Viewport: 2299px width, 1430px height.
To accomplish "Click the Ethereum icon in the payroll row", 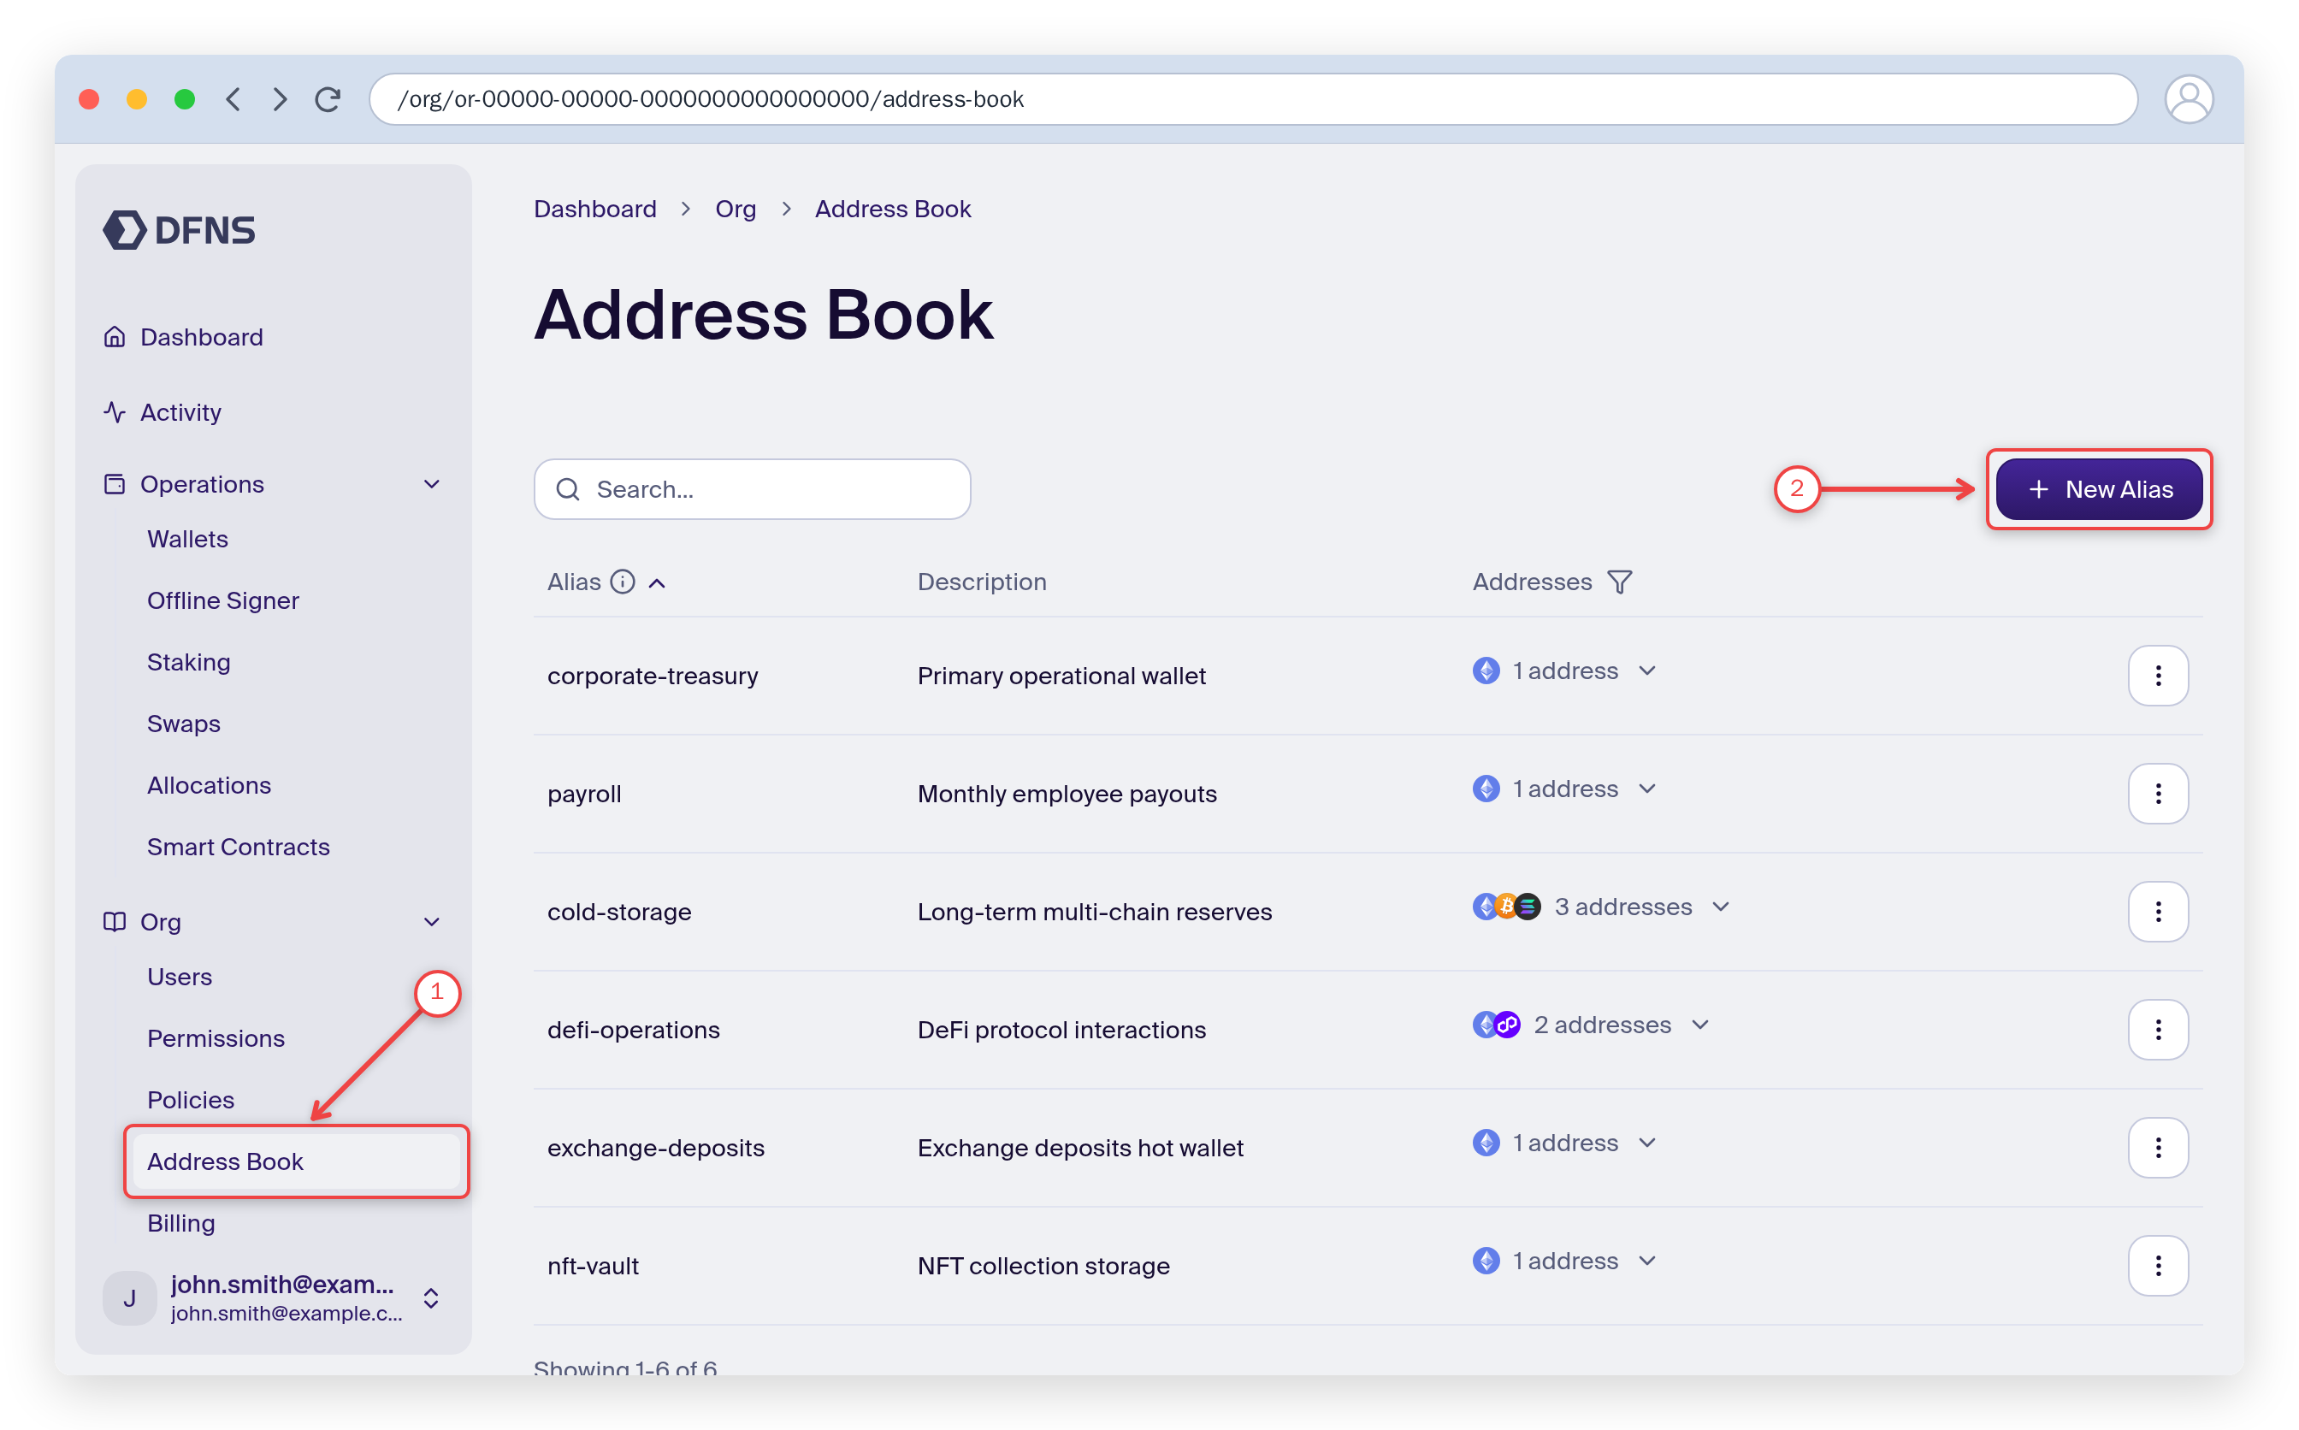I will coord(1486,789).
